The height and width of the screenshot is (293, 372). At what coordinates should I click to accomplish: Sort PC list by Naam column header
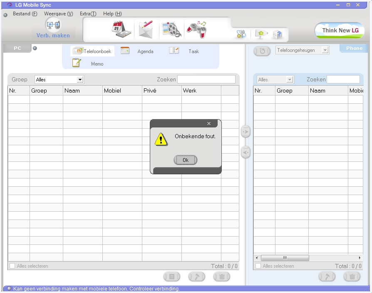[83, 90]
